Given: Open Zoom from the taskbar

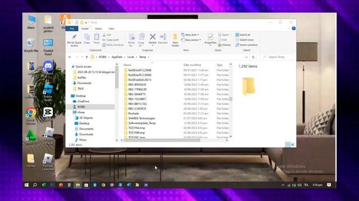Looking at the screenshot, I should click(x=120, y=185).
